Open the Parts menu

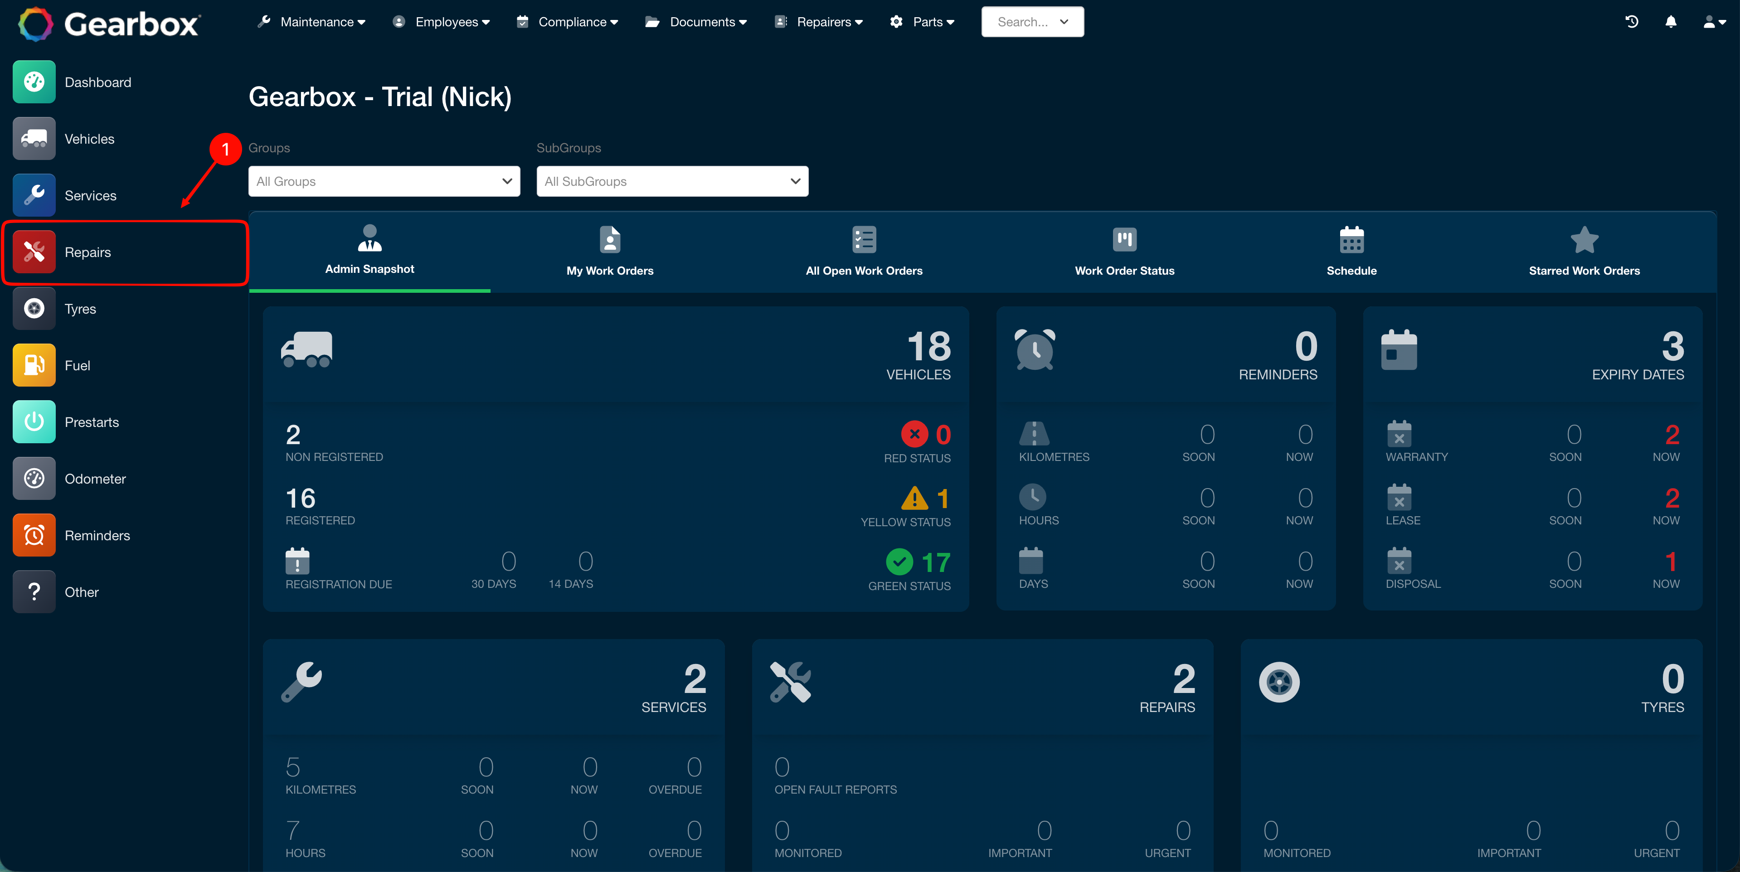[922, 22]
